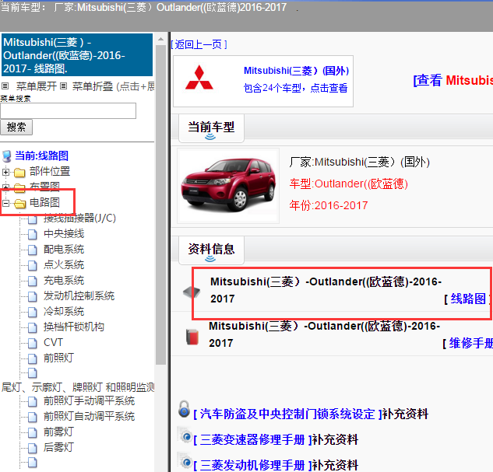Click padlock icon by 汽车防盗 link
This screenshot has height=472, width=493.
point(185,408)
